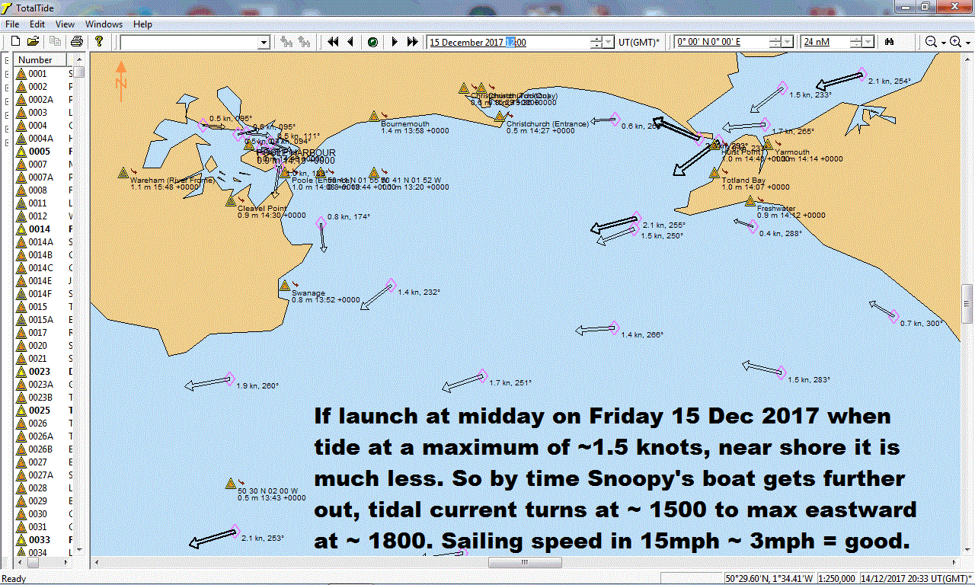Click the fast-forward time button

pos(411,42)
